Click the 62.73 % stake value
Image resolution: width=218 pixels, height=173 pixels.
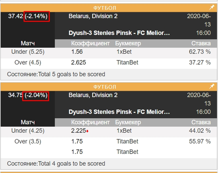click(x=200, y=52)
